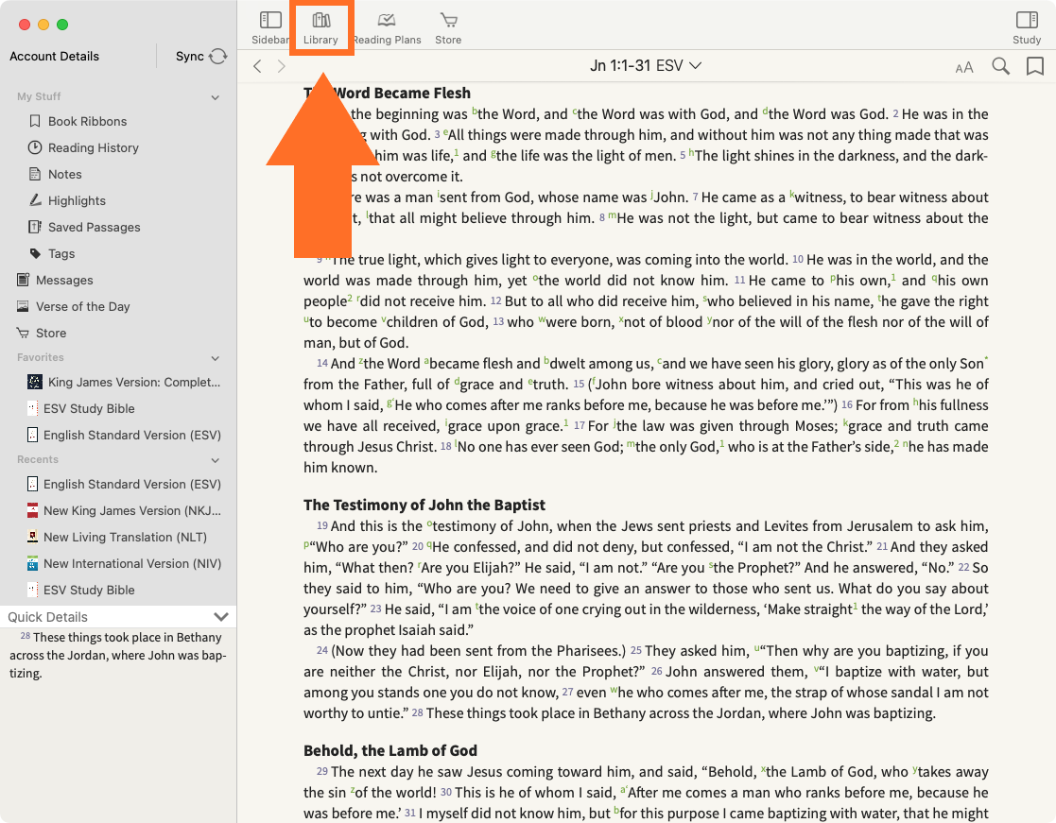The width and height of the screenshot is (1056, 823).
Task: Open English Standard Version in Favorites
Action: pyautogui.click(x=132, y=435)
